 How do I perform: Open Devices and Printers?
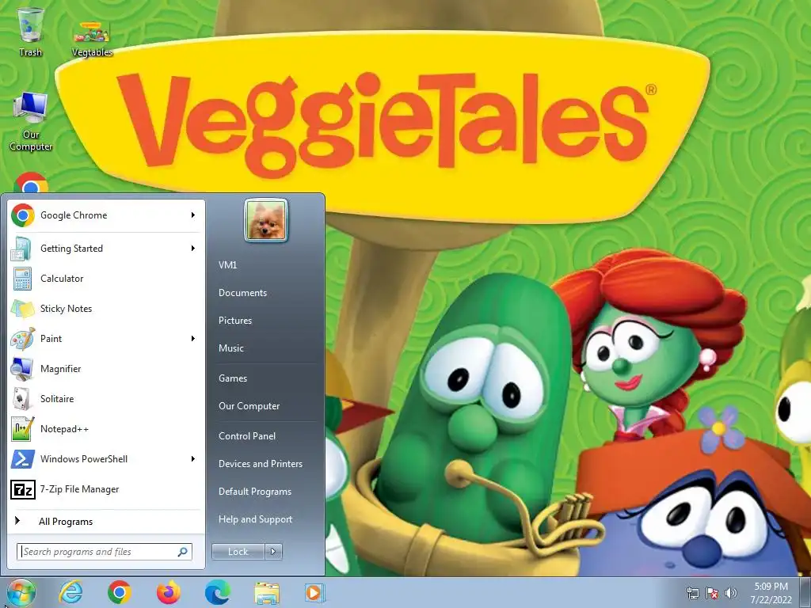click(x=260, y=464)
